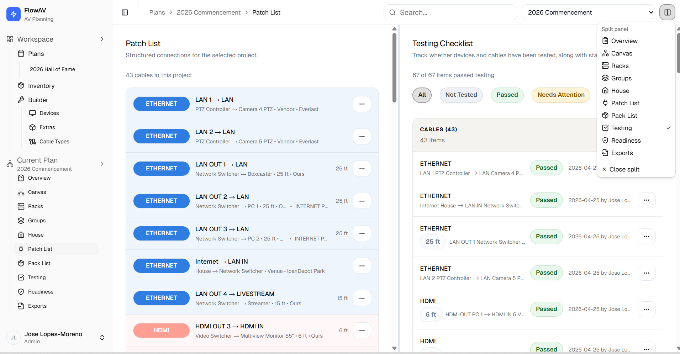
Task: Open Builder section in sidebar
Action: coord(38,100)
